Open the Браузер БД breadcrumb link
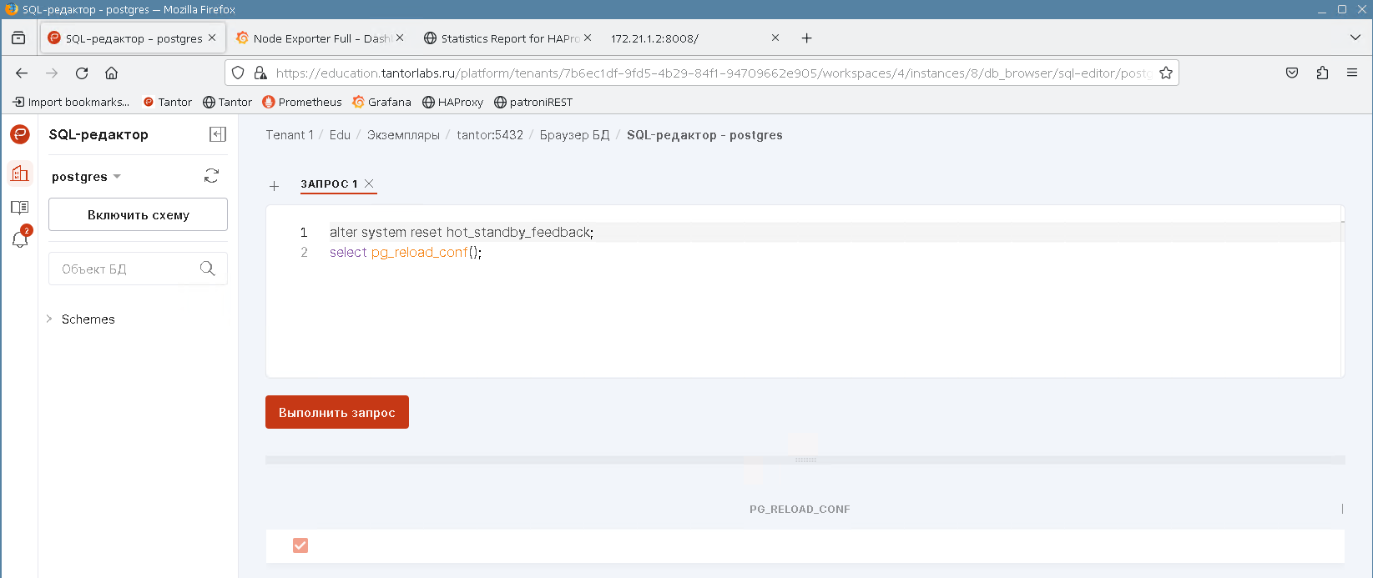The image size is (1373, 578). coord(574,135)
